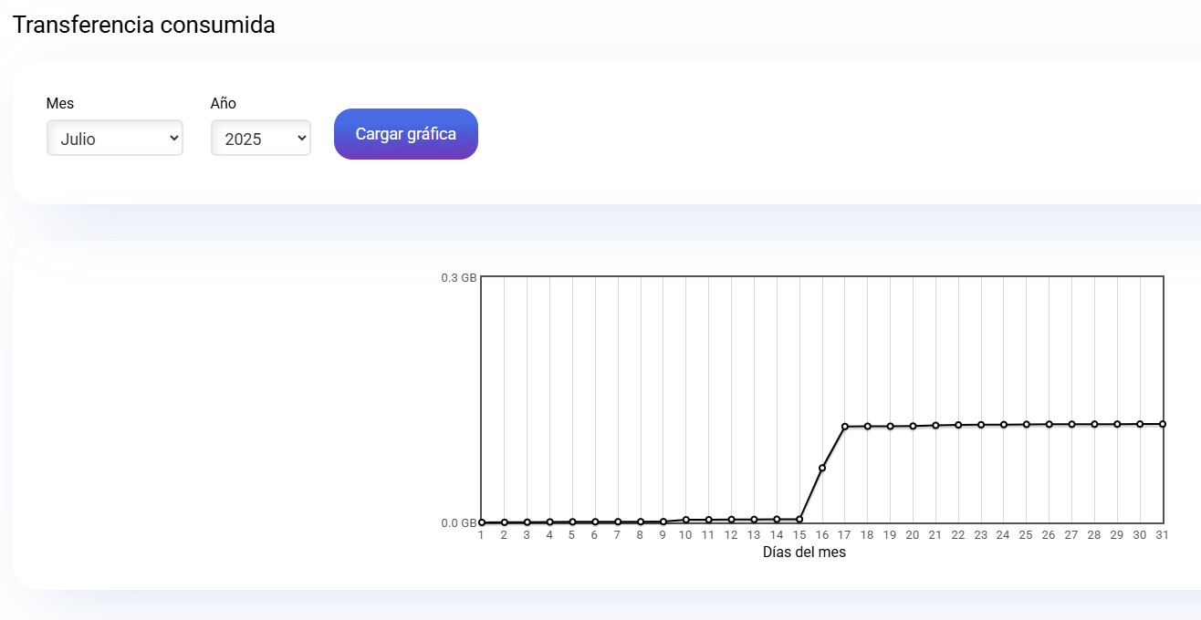The height and width of the screenshot is (620, 1201).
Task: Click the Días del mes axis title
Action: [804, 553]
